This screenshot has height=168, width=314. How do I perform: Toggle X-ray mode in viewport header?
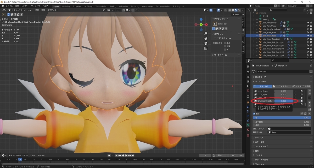point(225,10)
